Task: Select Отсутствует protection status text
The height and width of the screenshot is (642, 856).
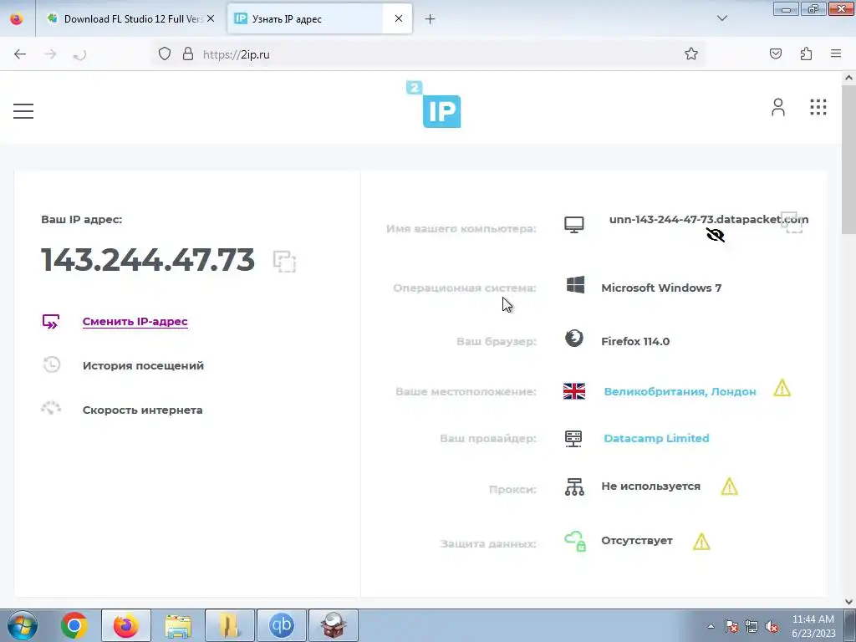Action: point(636,541)
